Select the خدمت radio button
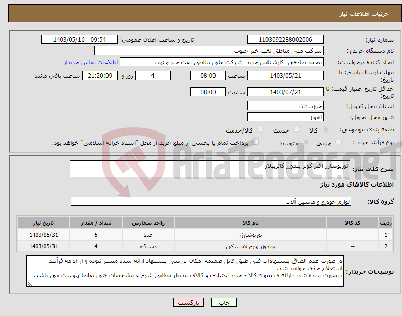The height and width of the screenshot is (316, 402). coord(297,129)
